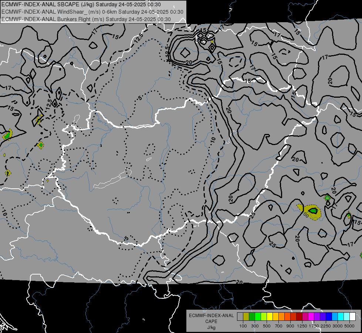Click the 1250 value in the CAPE legend
This screenshot has width=362, height=333.
point(302,326)
